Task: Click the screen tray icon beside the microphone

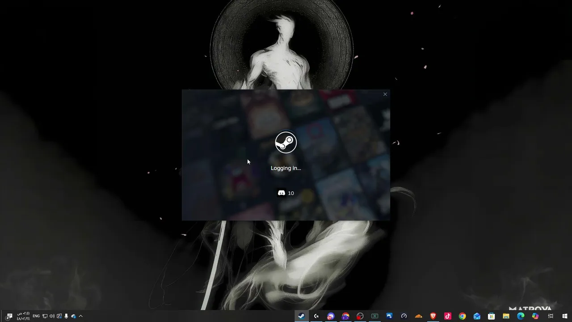Action: [x=59, y=316]
